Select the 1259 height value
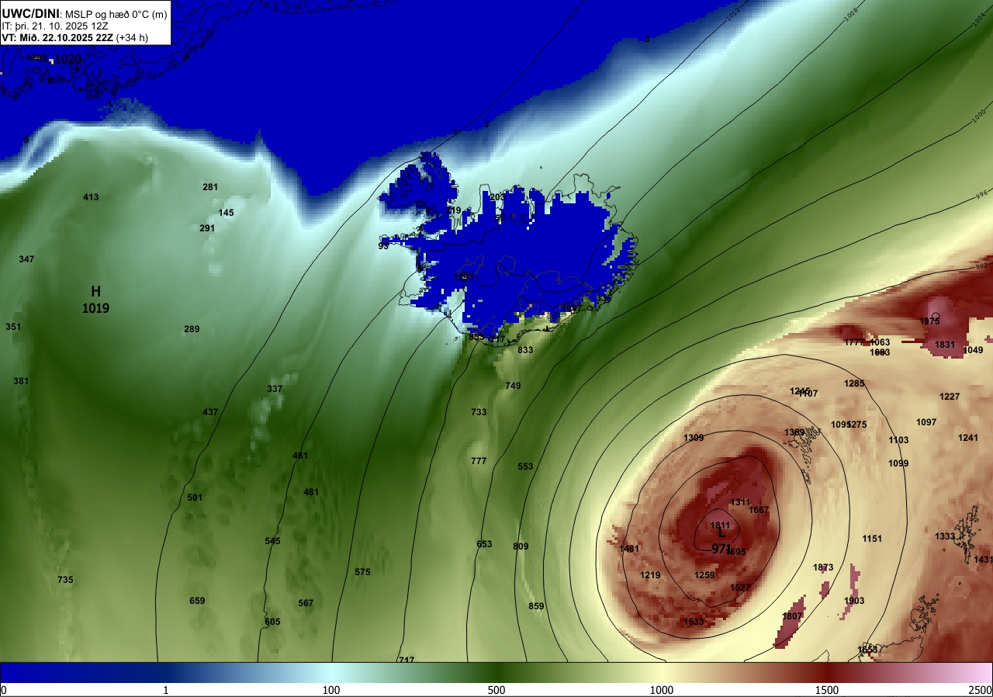The image size is (993, 697). [x=704, y=575]
